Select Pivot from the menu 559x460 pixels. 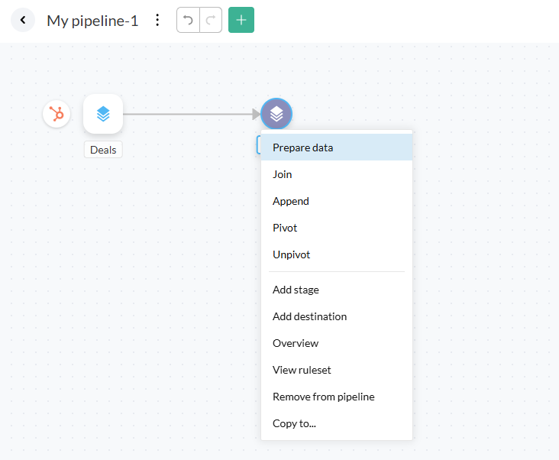[x=285, y=228]
